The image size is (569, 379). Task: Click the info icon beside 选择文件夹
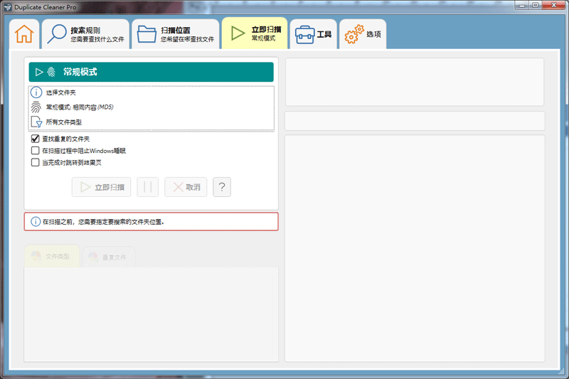coord(36,92)
